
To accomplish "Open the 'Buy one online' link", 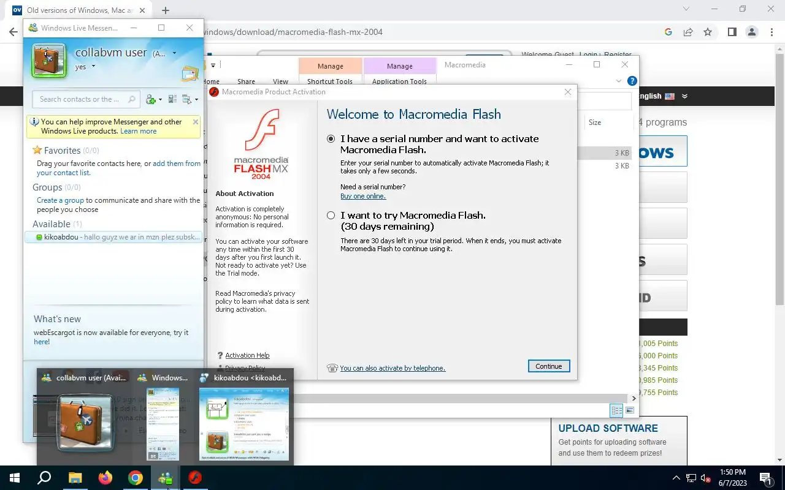I will (x=363, y=196).
